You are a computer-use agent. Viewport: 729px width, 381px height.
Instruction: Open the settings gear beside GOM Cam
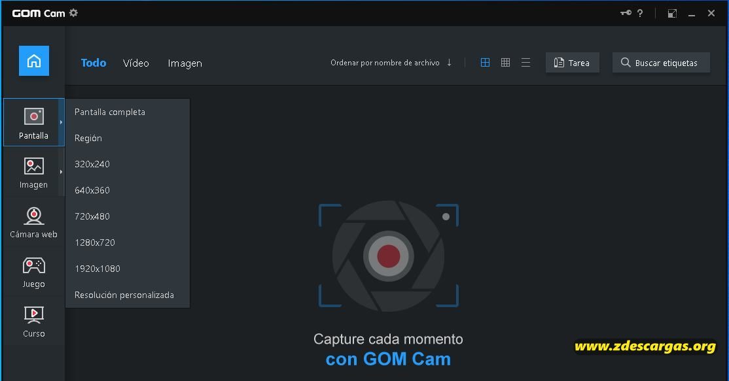(x=73, y=12)
